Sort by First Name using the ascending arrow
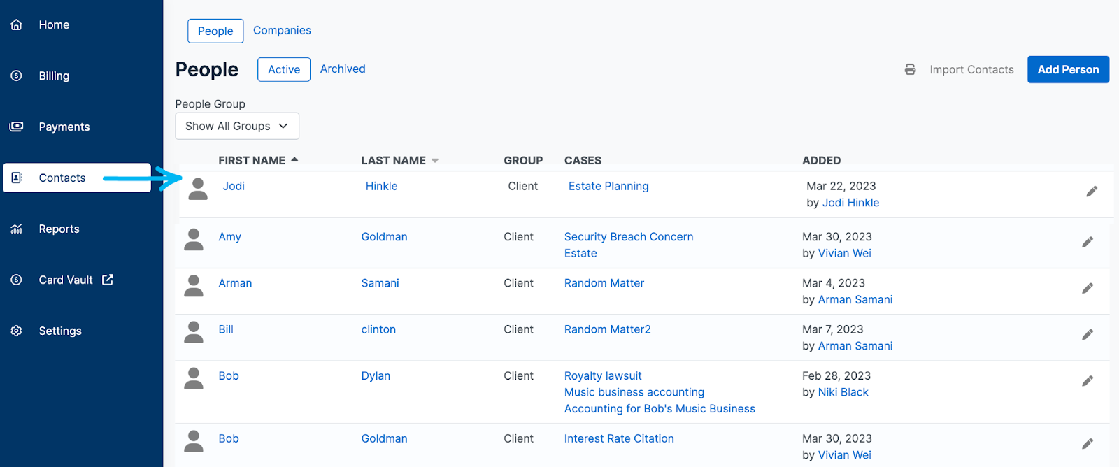Screen dimensions: 1119x467 [x=294, y=160]
